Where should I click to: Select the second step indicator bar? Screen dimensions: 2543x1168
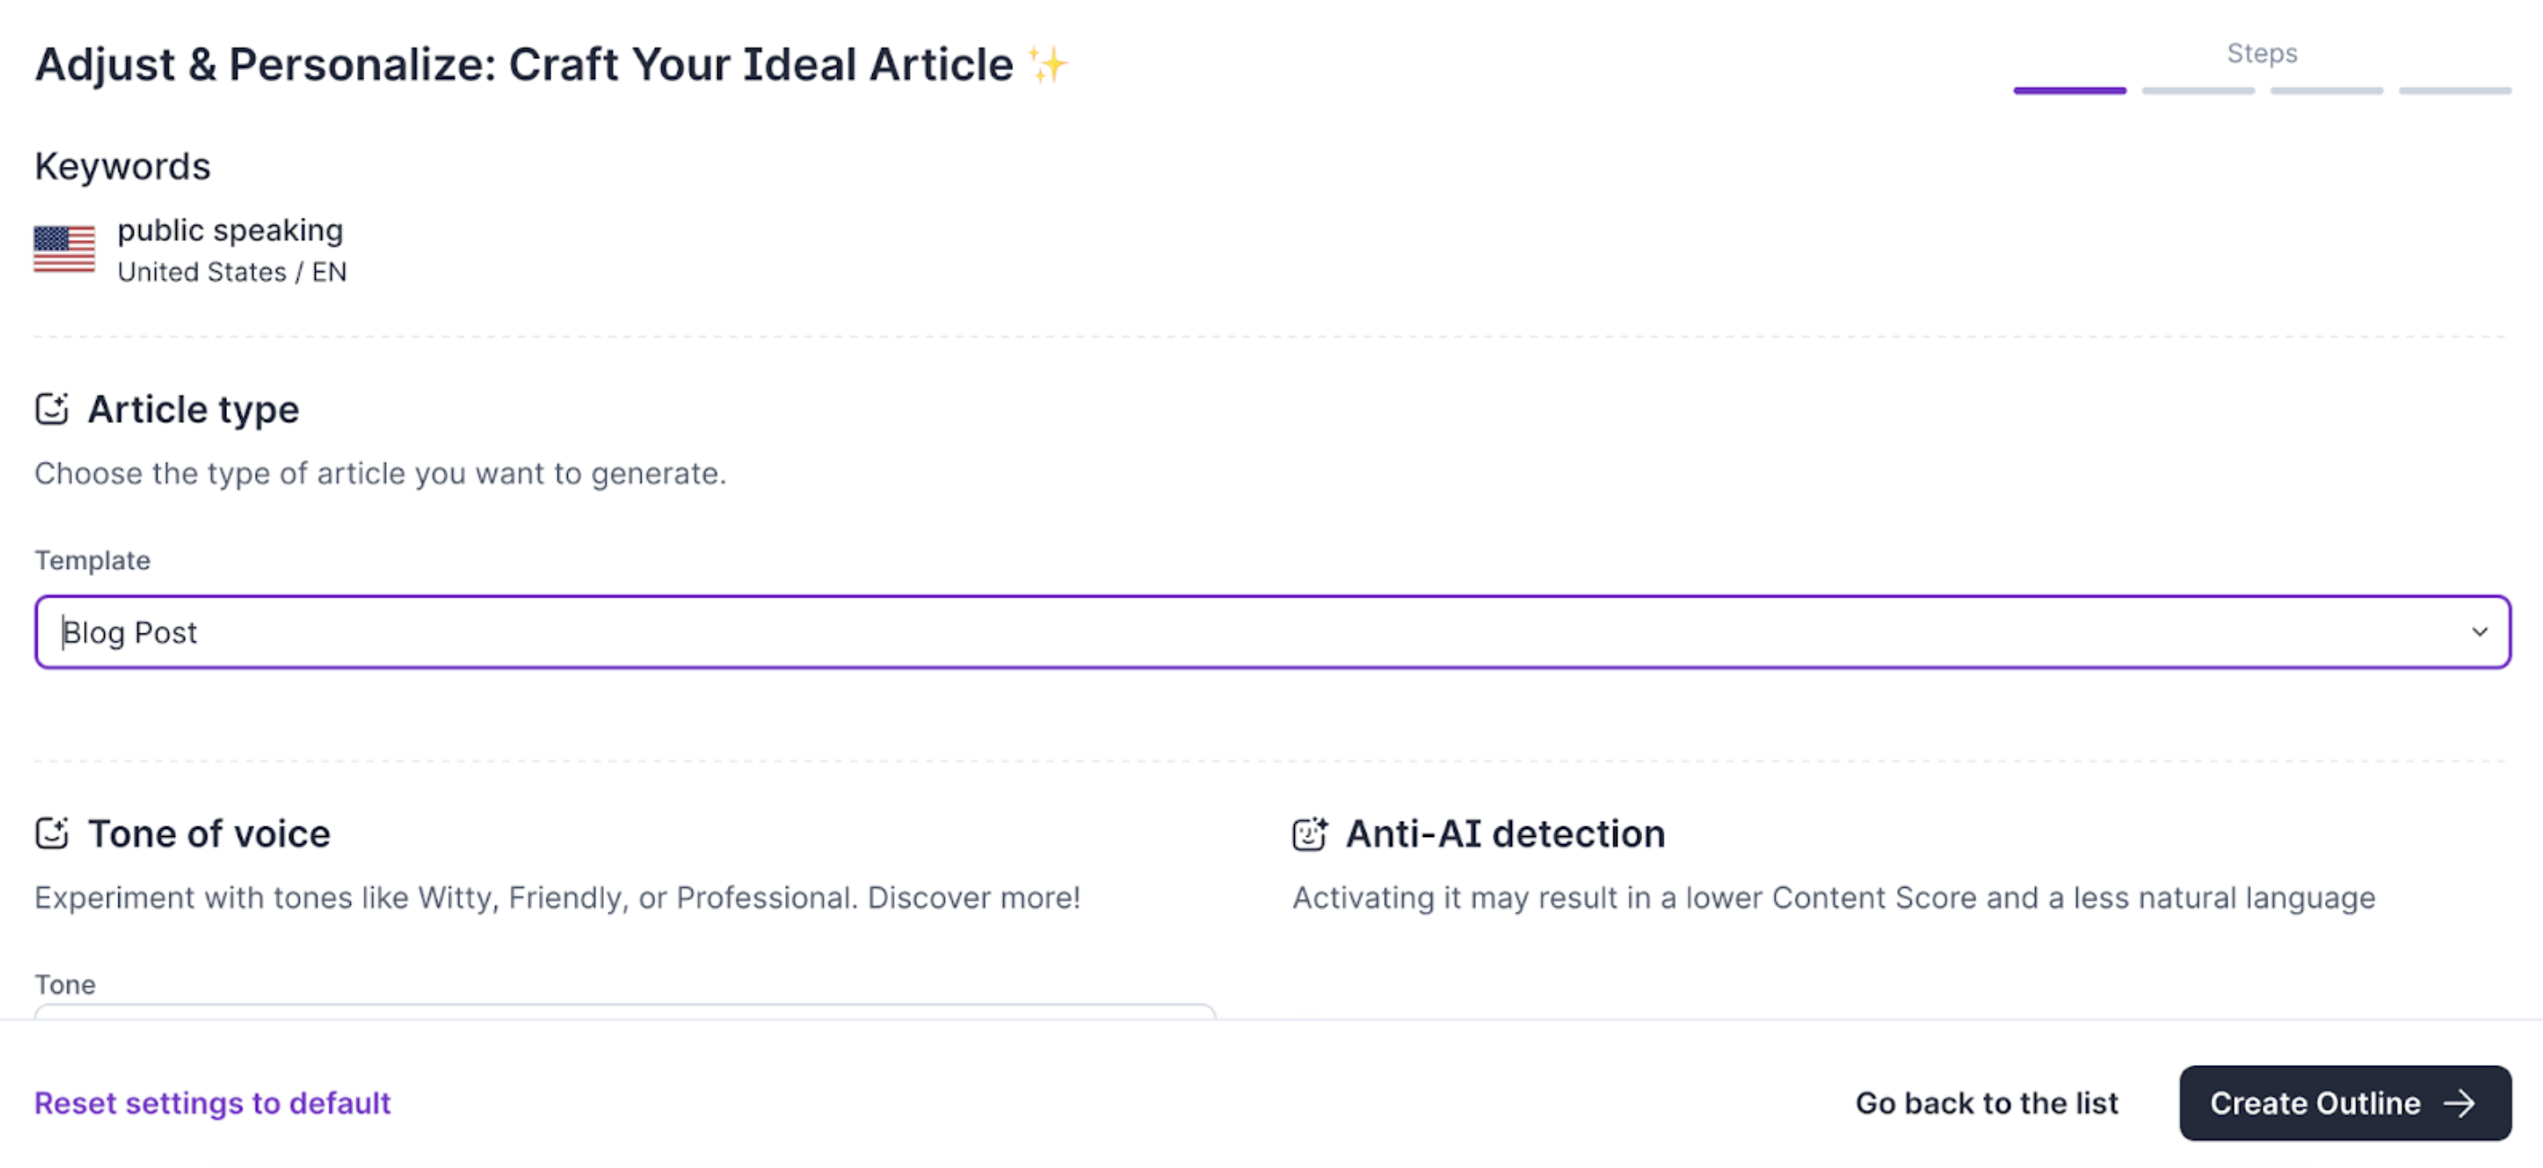tap(2198, 91)
